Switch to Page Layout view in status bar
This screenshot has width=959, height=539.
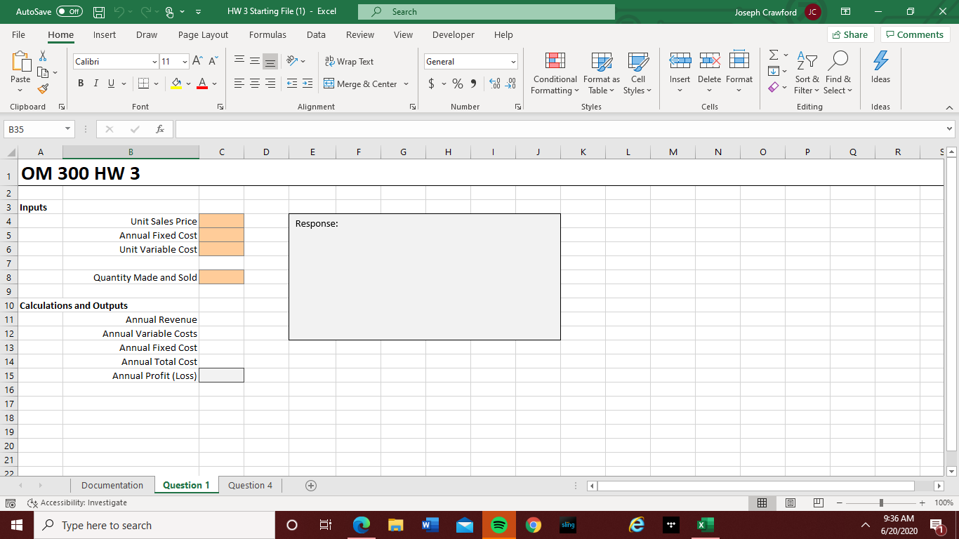click(790, 503)
